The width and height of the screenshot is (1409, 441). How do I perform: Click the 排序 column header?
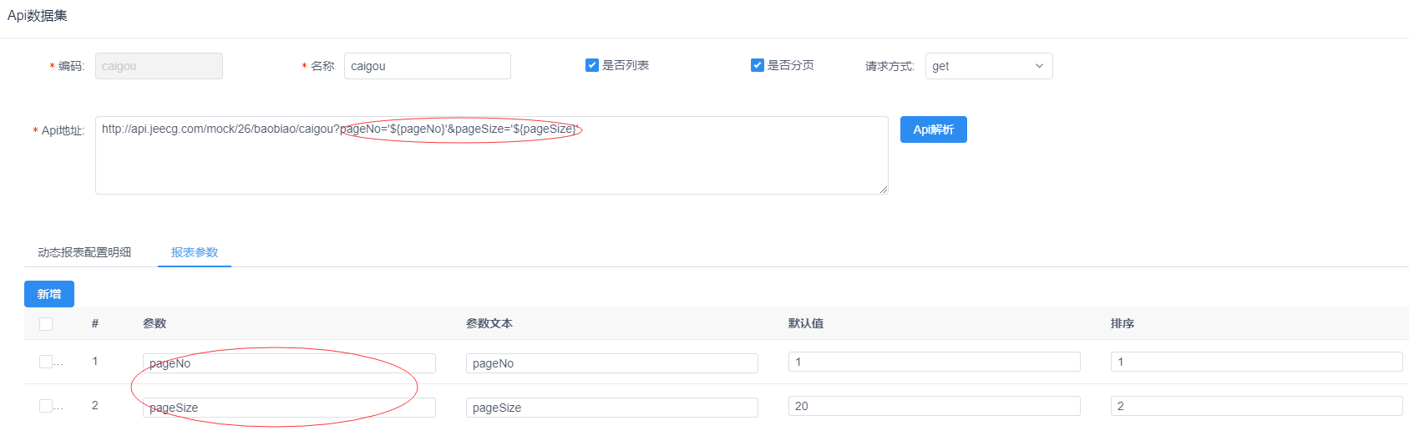coord(1123,323)
